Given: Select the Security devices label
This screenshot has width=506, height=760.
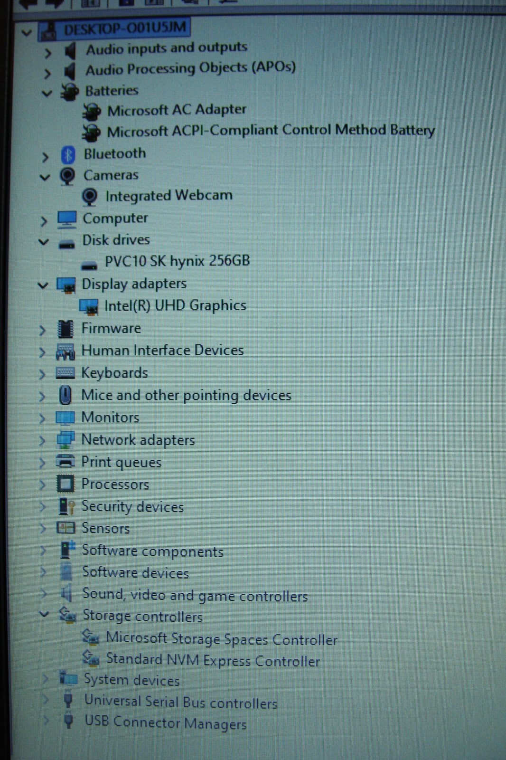Looking at the screenshot, I should pos(132,507).
